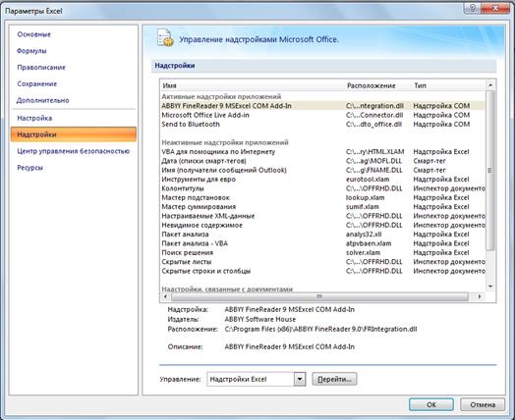The height and width of the screenshot is (420, 515).
Task: Click ABBYY Software House publisher text
Action: [x=260, y=319]
